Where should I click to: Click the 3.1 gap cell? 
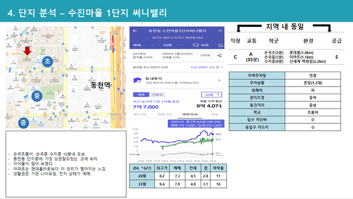206,184
